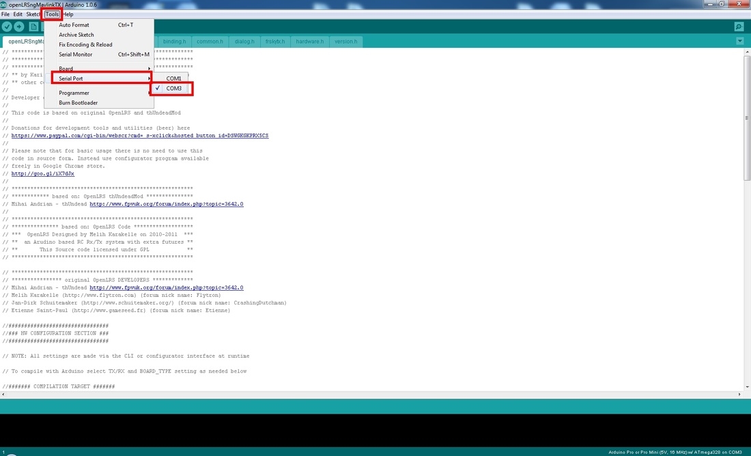Click the Verify checkmark toolbar icon
Image resolution: width=751 pixels, height=456 pixels.
[x=7, y=27]
